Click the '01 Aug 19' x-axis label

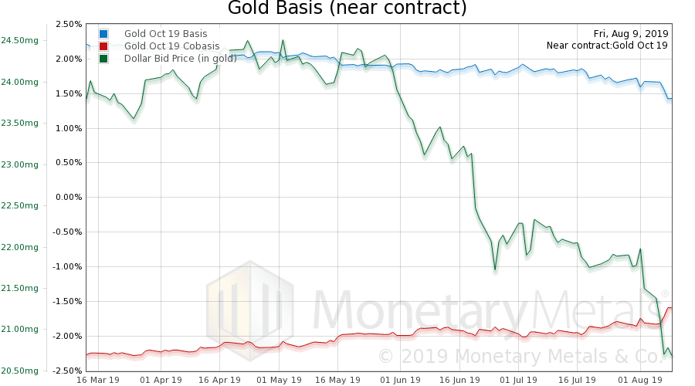coord(636,380)
